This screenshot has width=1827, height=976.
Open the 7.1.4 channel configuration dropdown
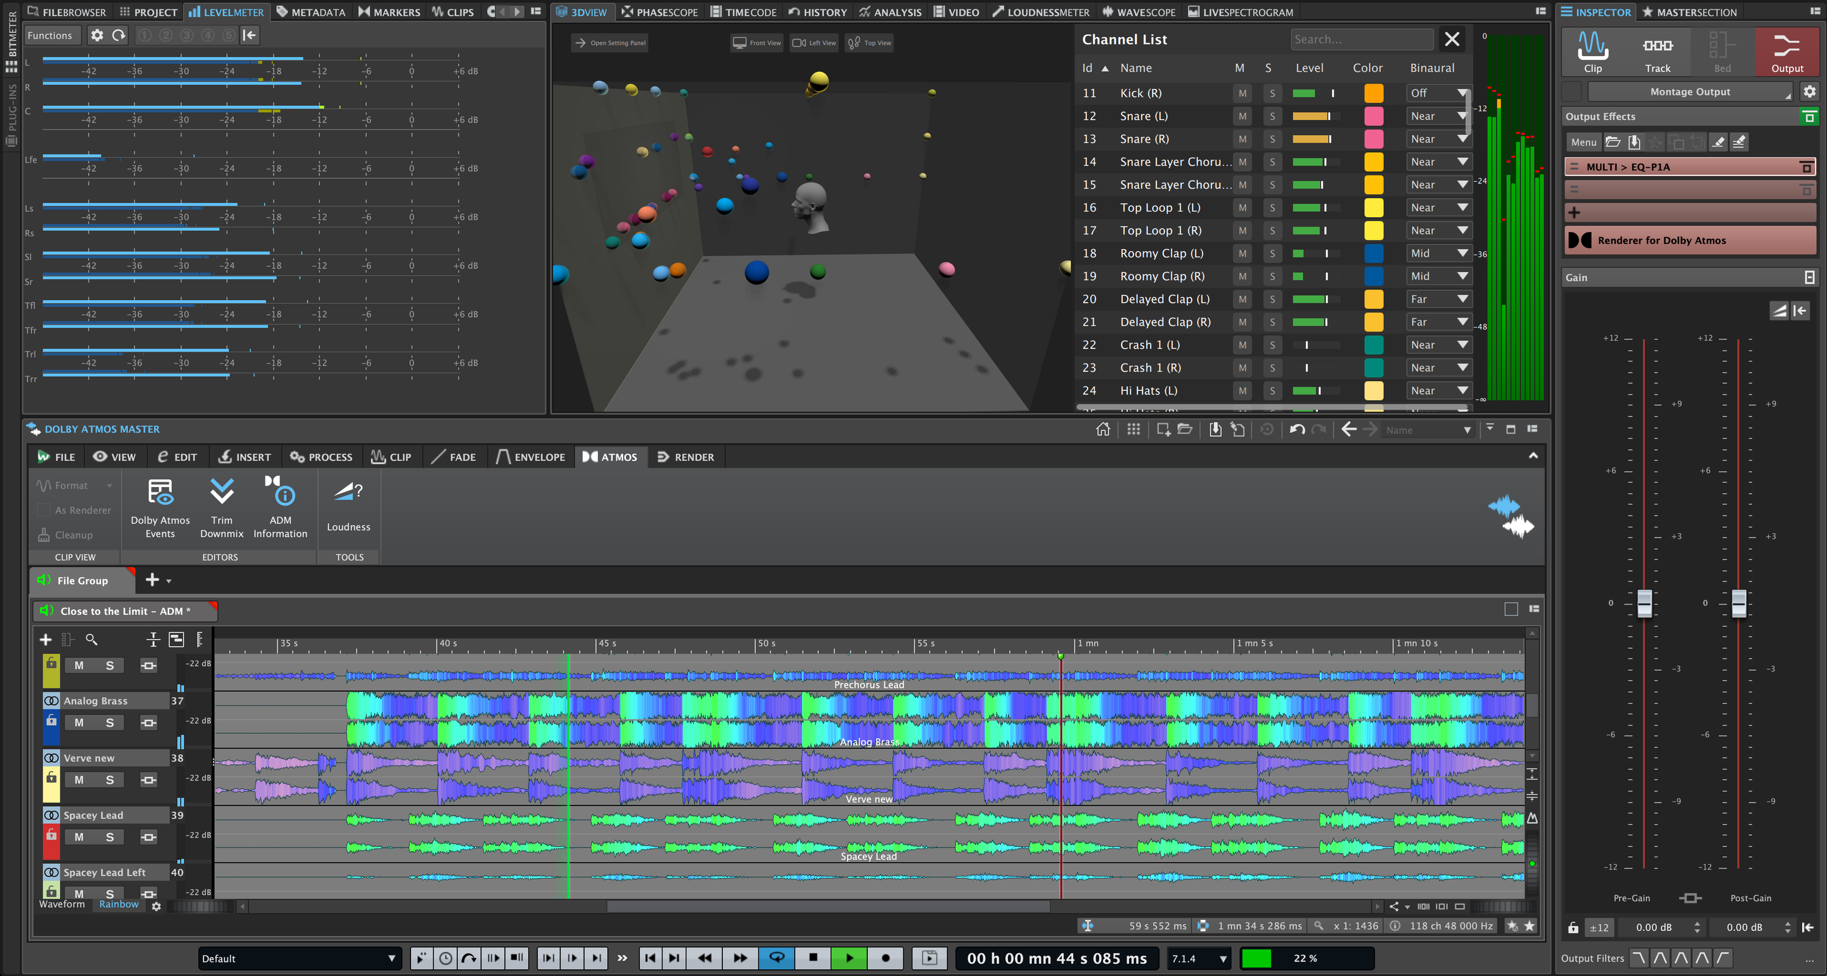1198,958
